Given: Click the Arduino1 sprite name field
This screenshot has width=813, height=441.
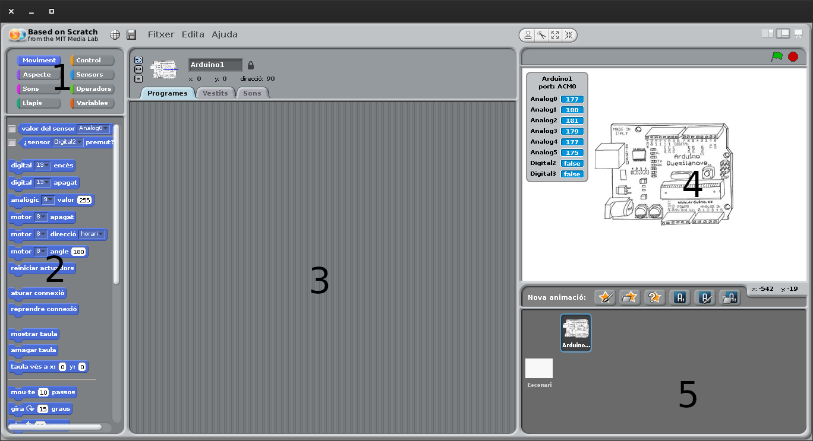Looking at the screenshot, I should pos(216,65).
